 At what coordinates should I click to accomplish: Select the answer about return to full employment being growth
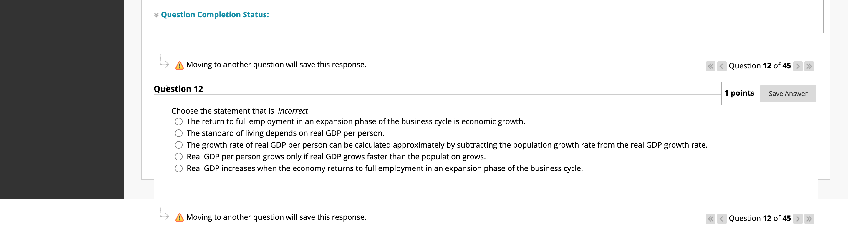click(178, 121)
